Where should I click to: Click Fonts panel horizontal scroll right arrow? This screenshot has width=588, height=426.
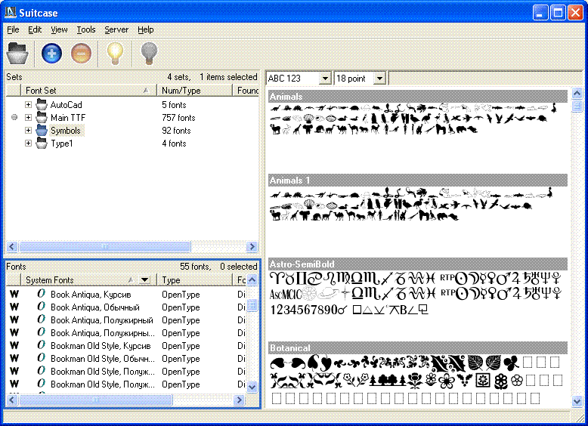(239, 400)
